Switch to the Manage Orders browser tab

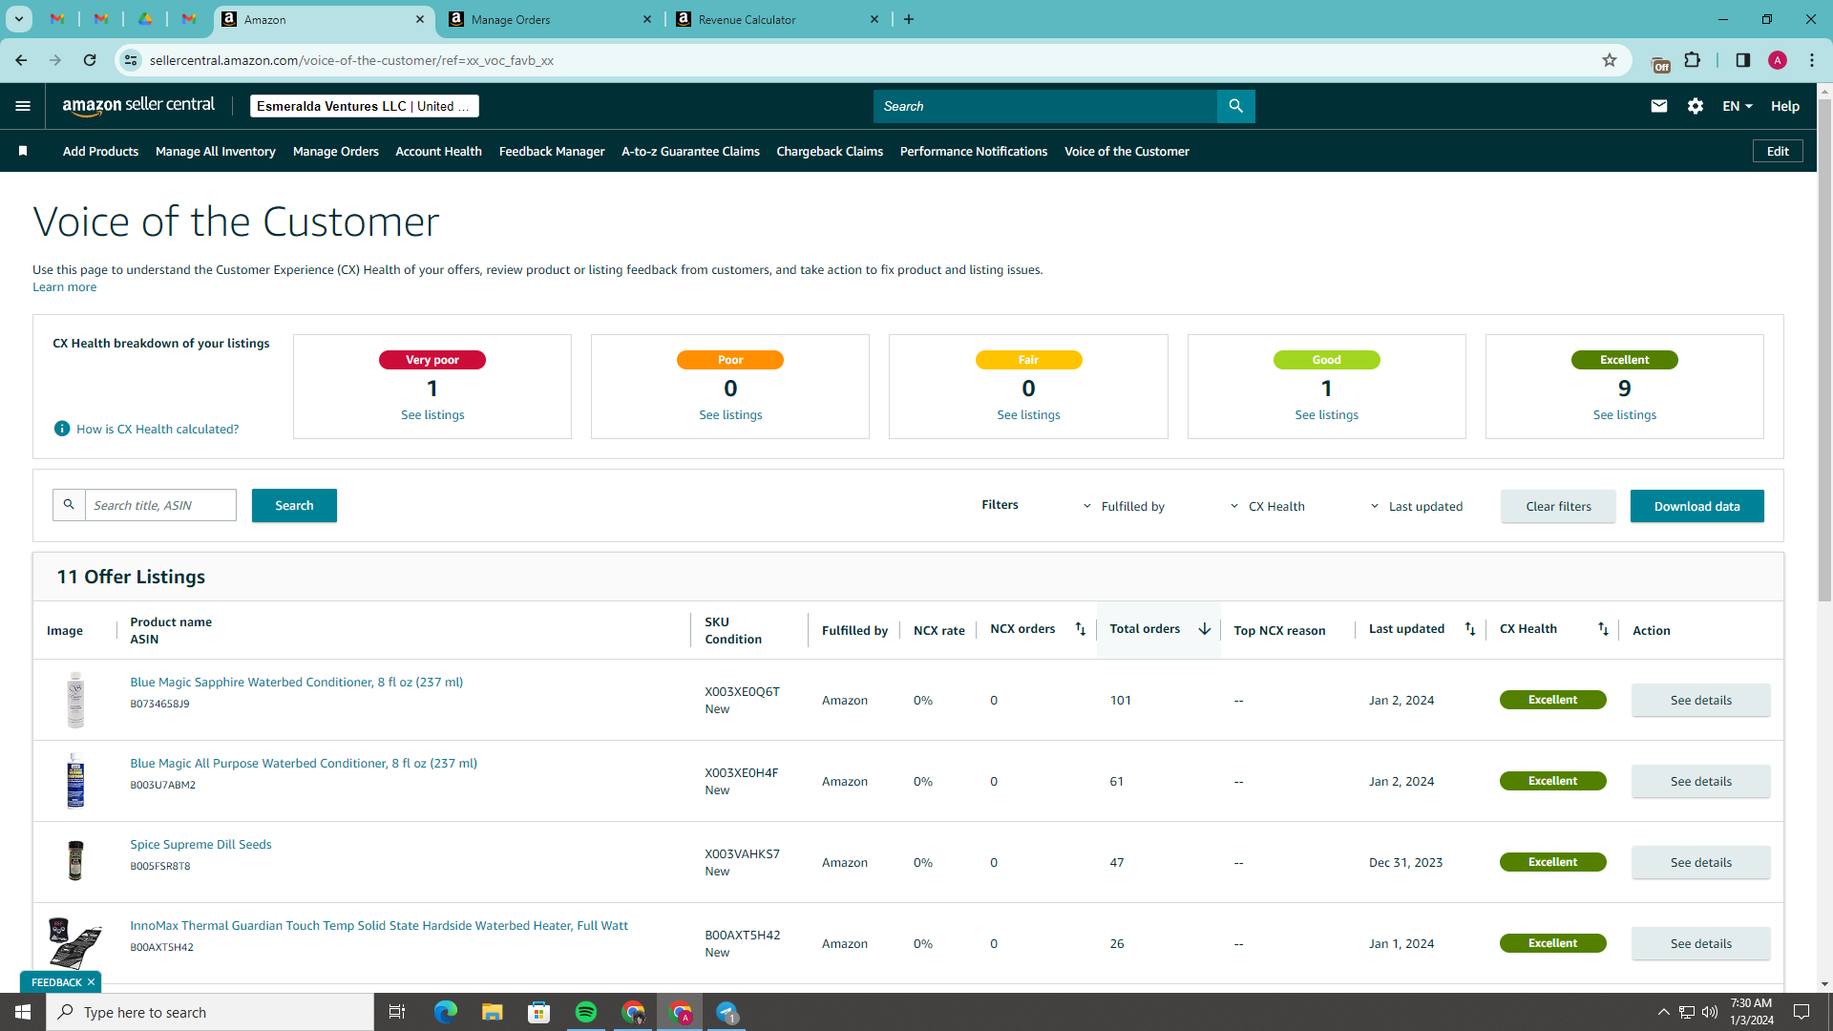click(551, 19)
